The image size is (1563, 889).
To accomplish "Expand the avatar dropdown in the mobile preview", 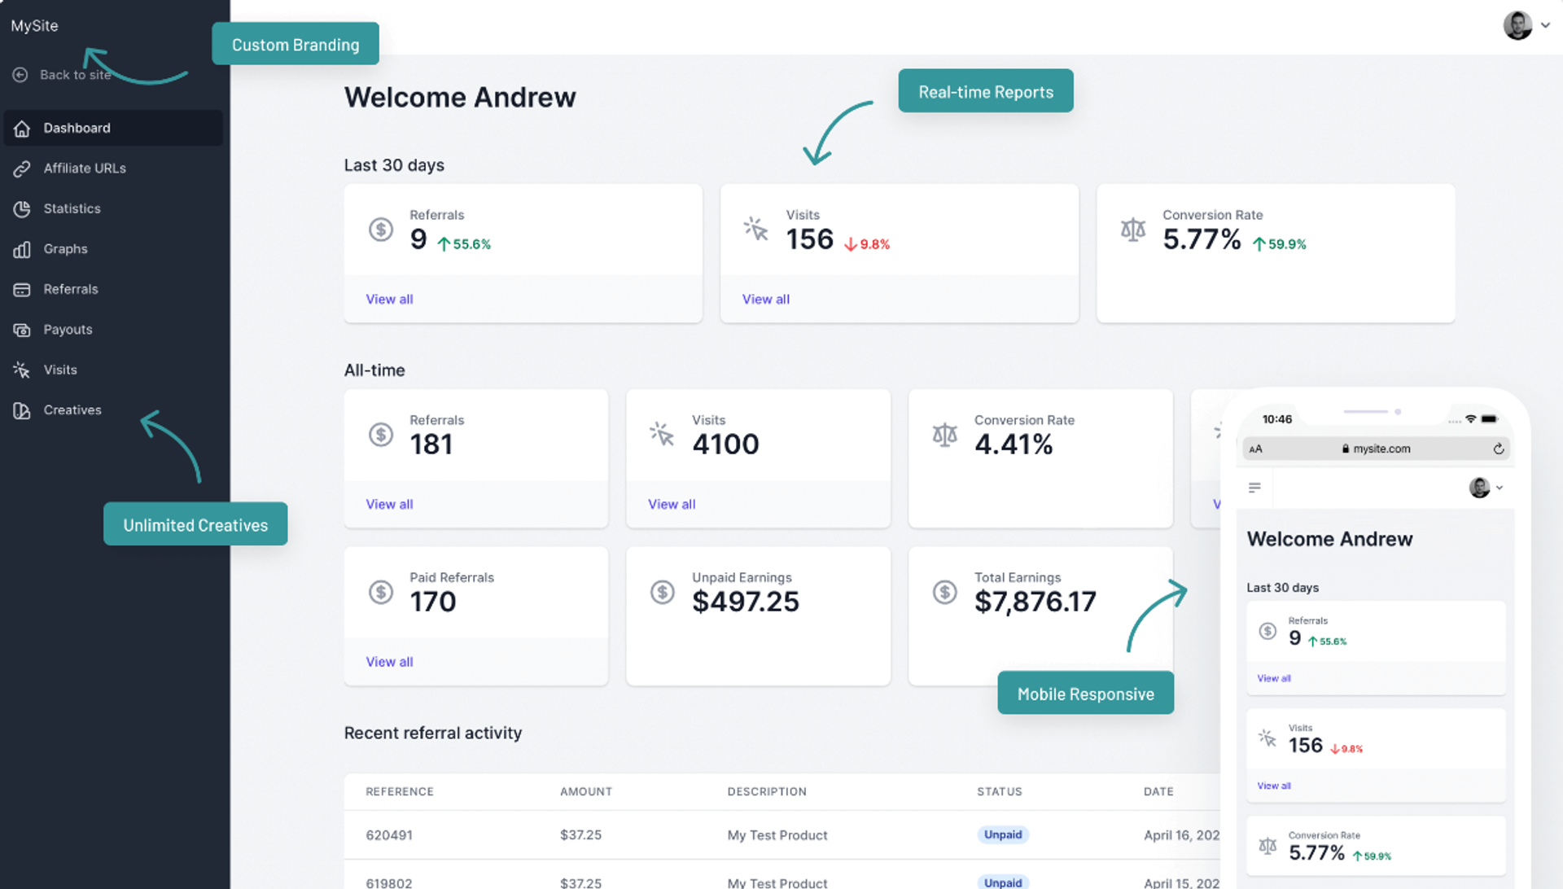I will 1499,488.
